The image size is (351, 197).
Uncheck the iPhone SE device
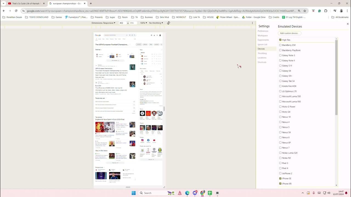(280, 178)
